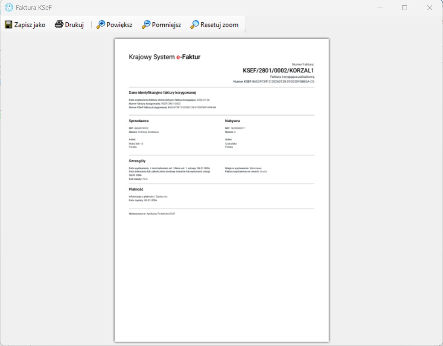The width and height of the screenshot is (443, 346).
Task: Click the Szczegóły section heading
Action: [x=137, y=161]
